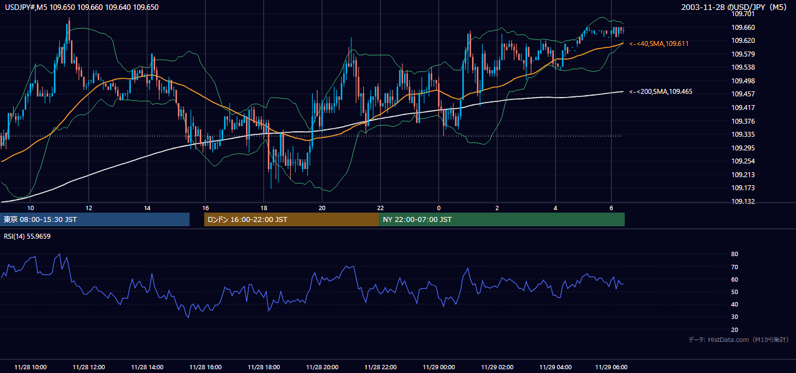Click hour tick 22 below price chart
Image resolution: width=796 pixels, height=373 pixels.
[x=380, y=208]
